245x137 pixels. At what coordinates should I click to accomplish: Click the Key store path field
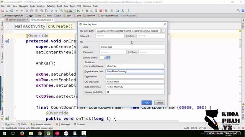point(128,31)
